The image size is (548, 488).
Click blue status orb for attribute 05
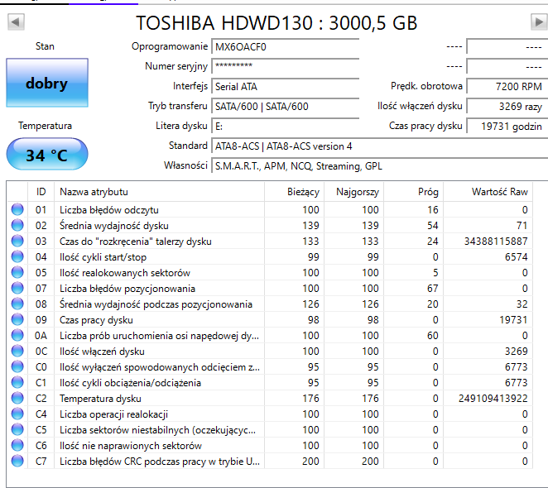click(x=17, y=273)
